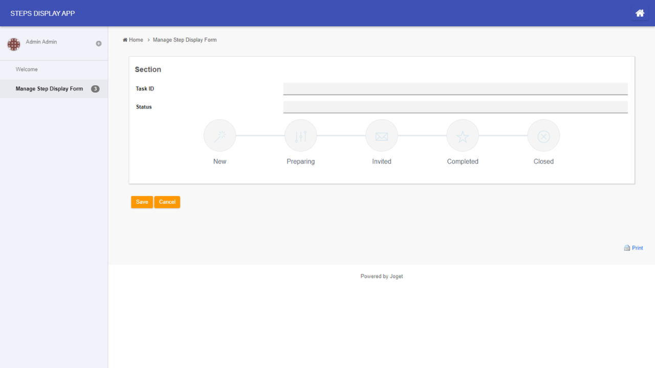The image size is (655, 368).
Task: Click the Print link
Action: tap(638, 248)
